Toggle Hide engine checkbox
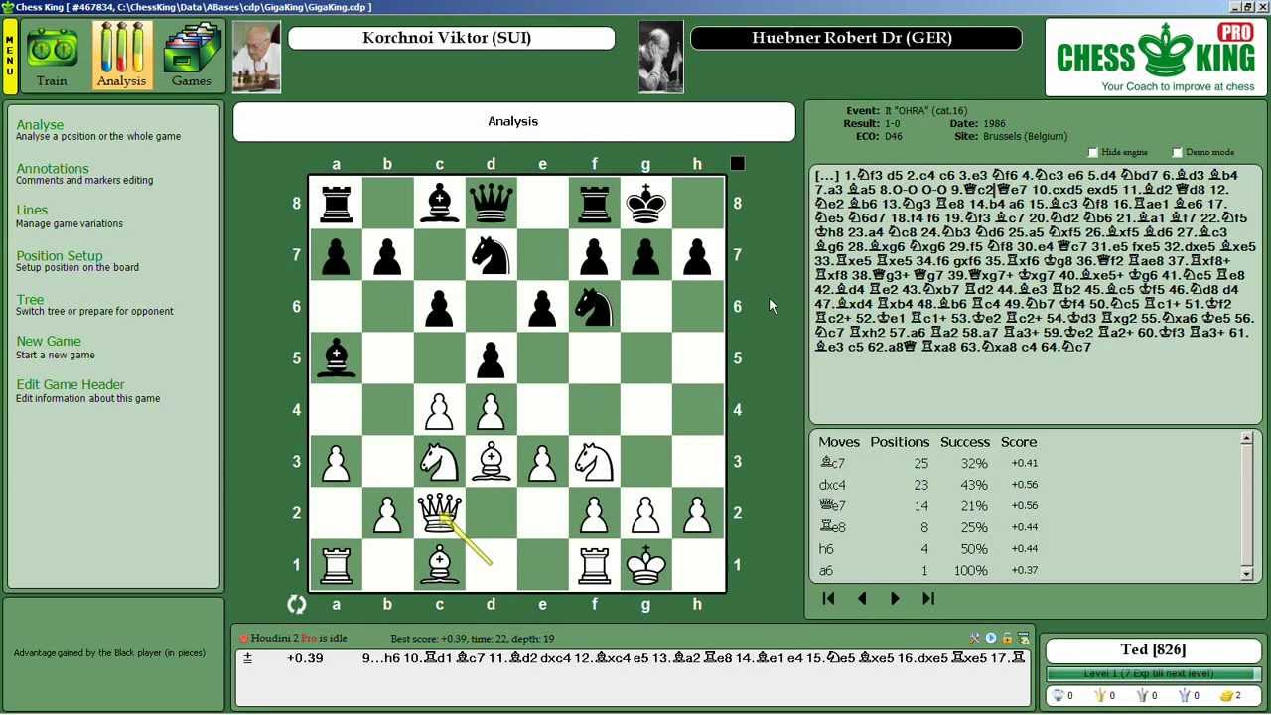This screenshot has height=715, width=1271. [1093, 152]
